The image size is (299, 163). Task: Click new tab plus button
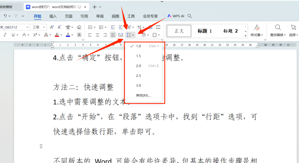(x=95, y=7)
